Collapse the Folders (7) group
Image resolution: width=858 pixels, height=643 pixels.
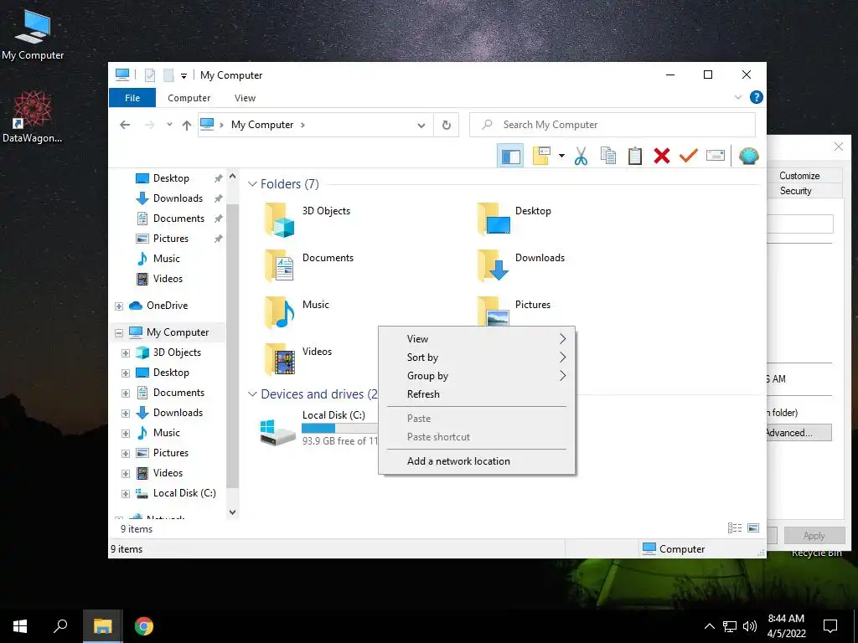coord(252,183)
